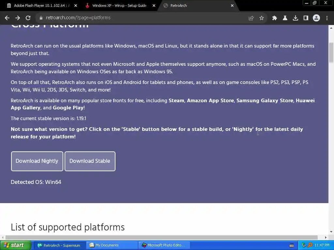Switch to the Windows XP Setup Guide tab
Viewport: 334px width, 250px height.
(119, 6)
